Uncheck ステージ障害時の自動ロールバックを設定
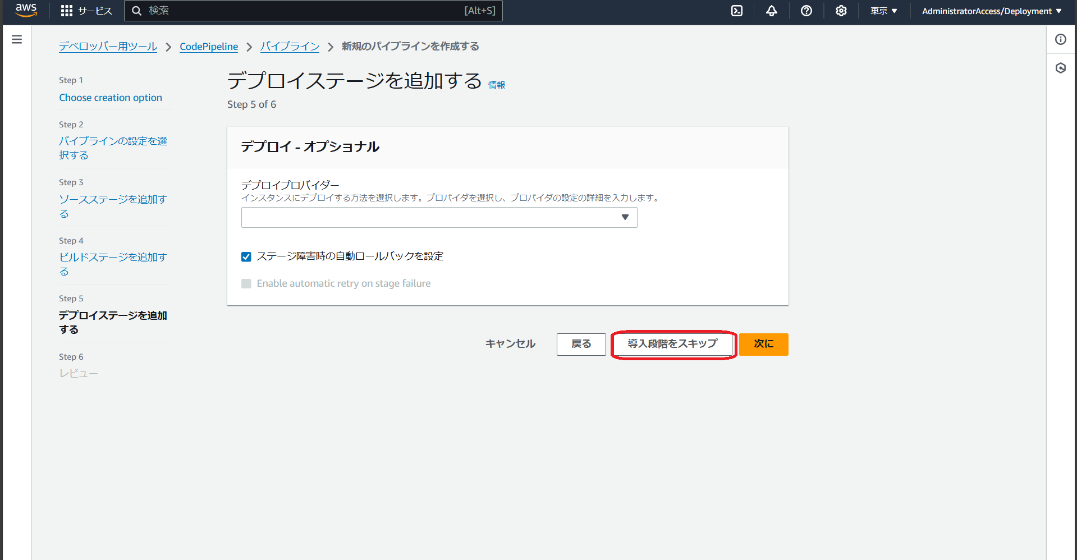This screenshot has width=1077, height=560. click(246, 256)
